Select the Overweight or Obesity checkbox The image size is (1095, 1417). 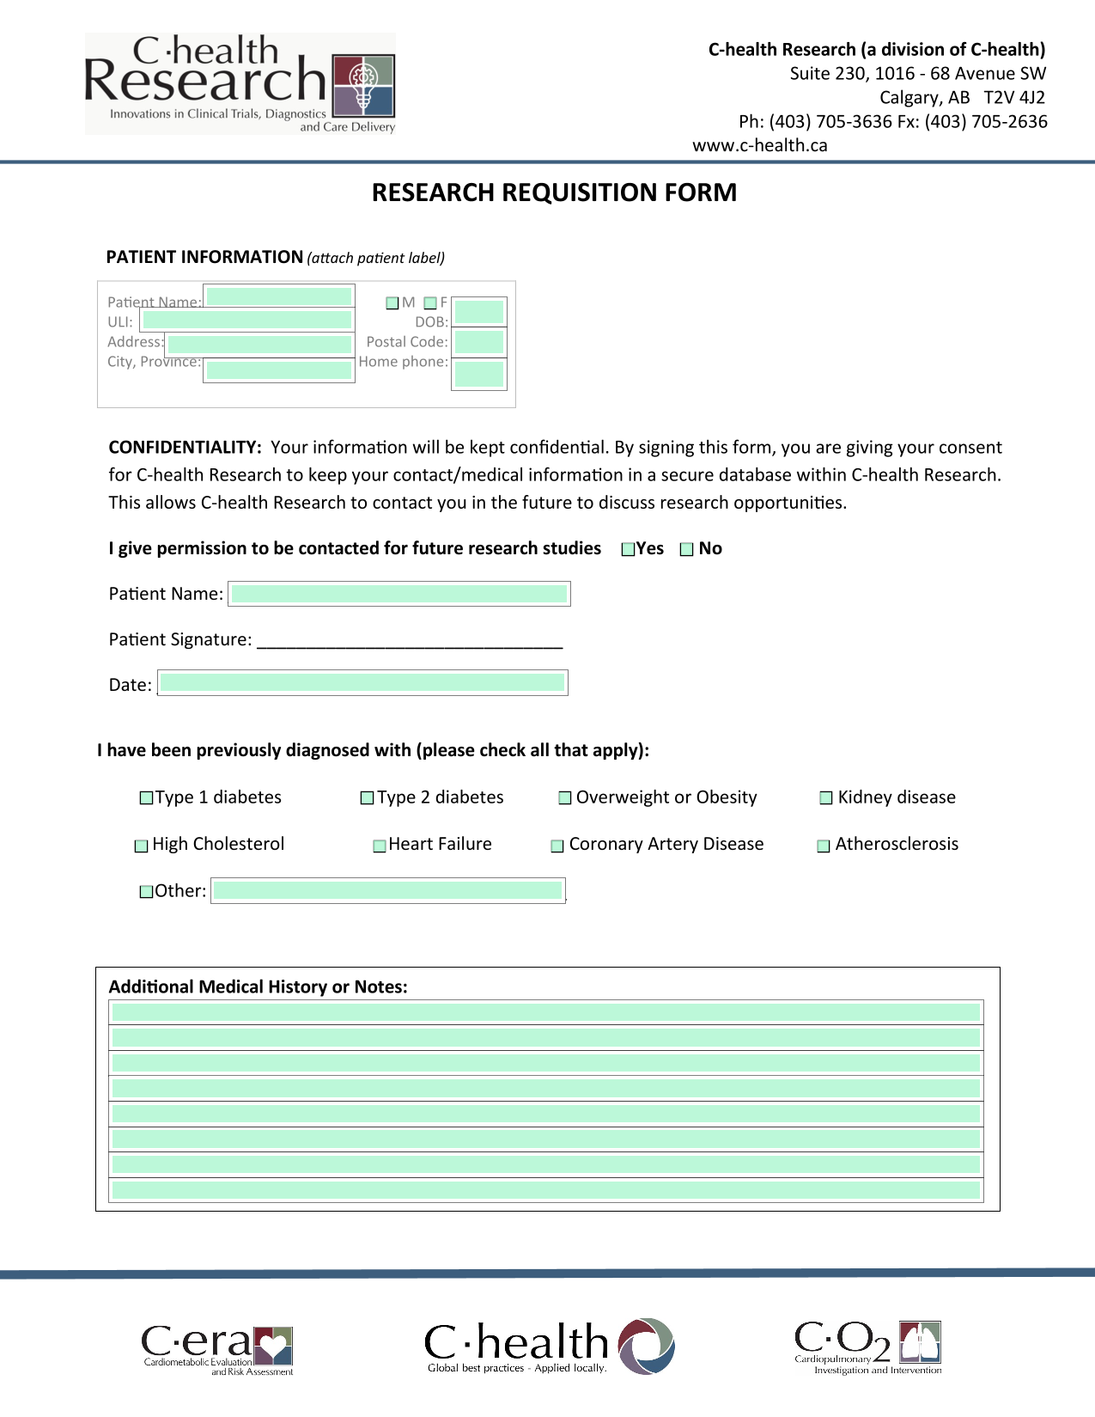(x=565, y=798)
